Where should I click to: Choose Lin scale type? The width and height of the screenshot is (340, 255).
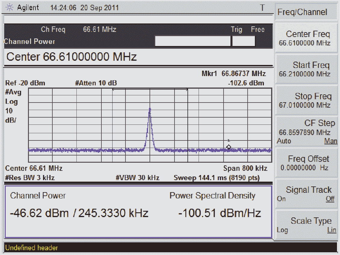coord(332,230)
